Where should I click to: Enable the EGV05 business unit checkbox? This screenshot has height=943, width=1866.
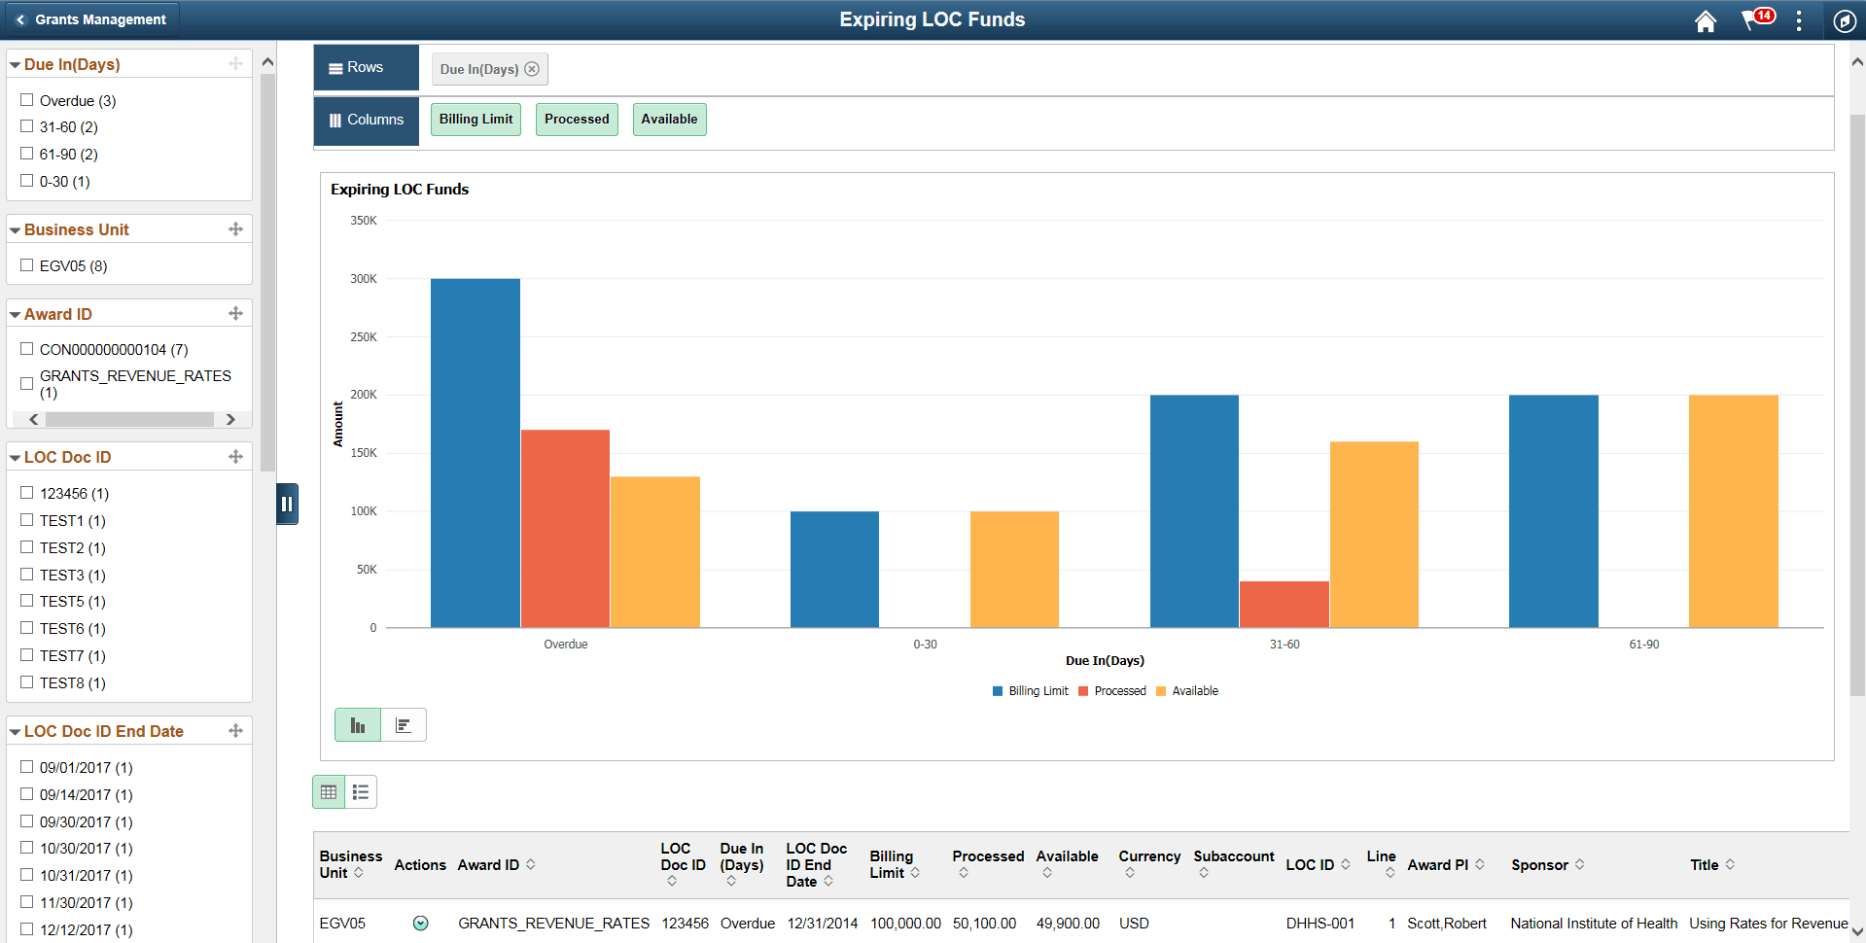27,264
